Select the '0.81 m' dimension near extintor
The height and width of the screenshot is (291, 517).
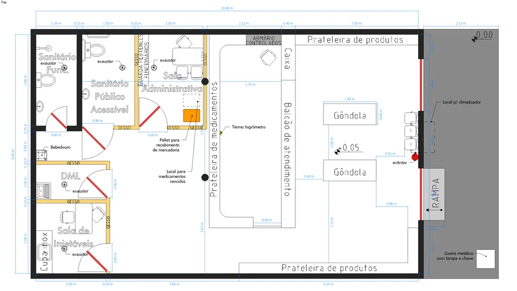390,154
